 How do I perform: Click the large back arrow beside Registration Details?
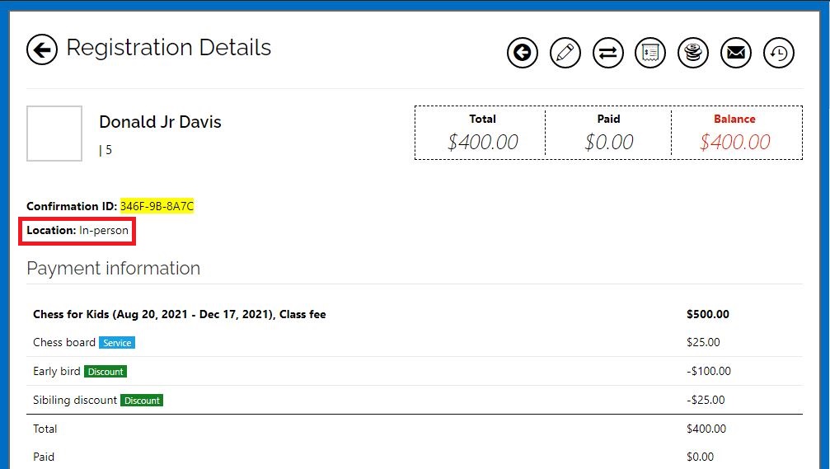pyautogui.click(x=42, y=49)
